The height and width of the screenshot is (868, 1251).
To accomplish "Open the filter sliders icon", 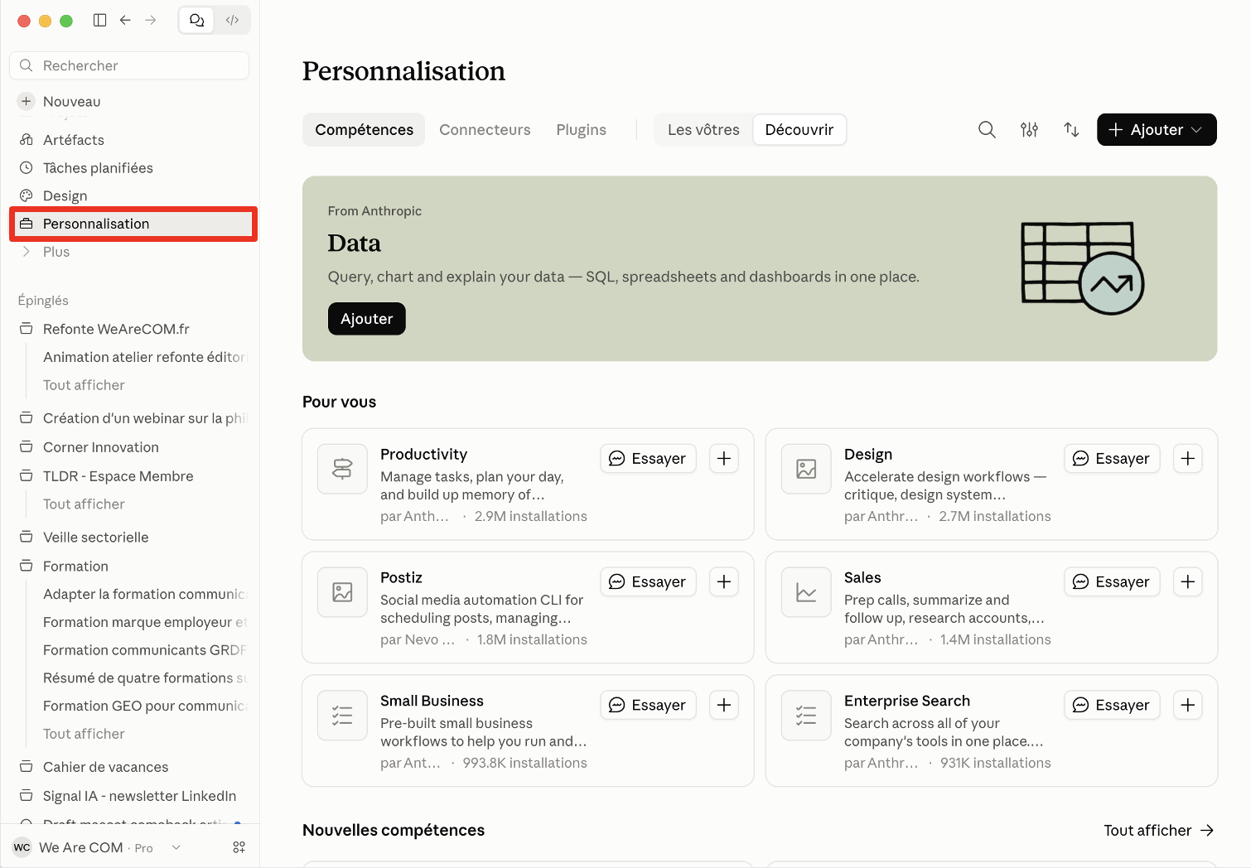I will pyautogui.click(x=1029, y=130).
